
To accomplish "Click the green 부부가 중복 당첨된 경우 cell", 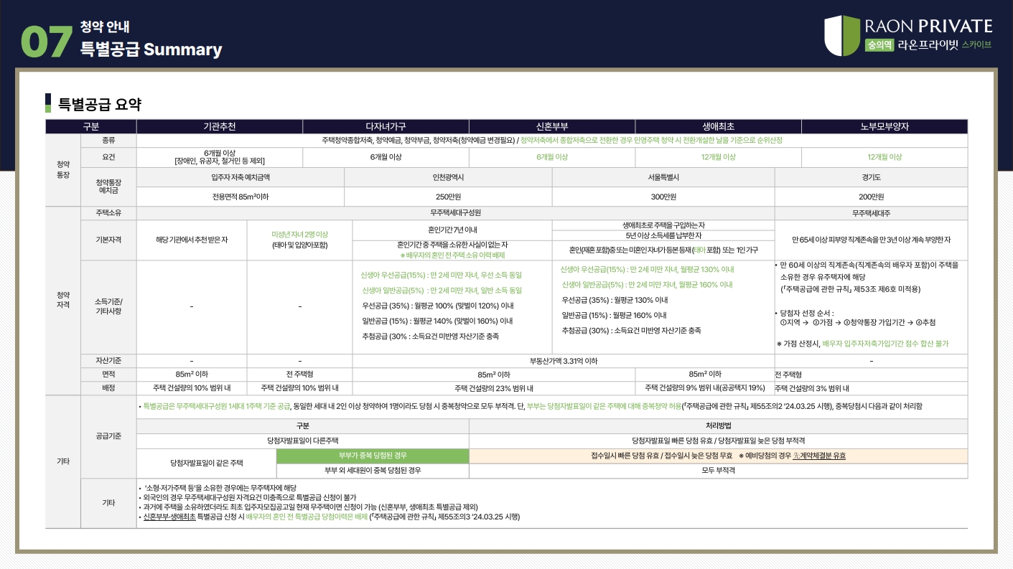I will click(373, 456).
